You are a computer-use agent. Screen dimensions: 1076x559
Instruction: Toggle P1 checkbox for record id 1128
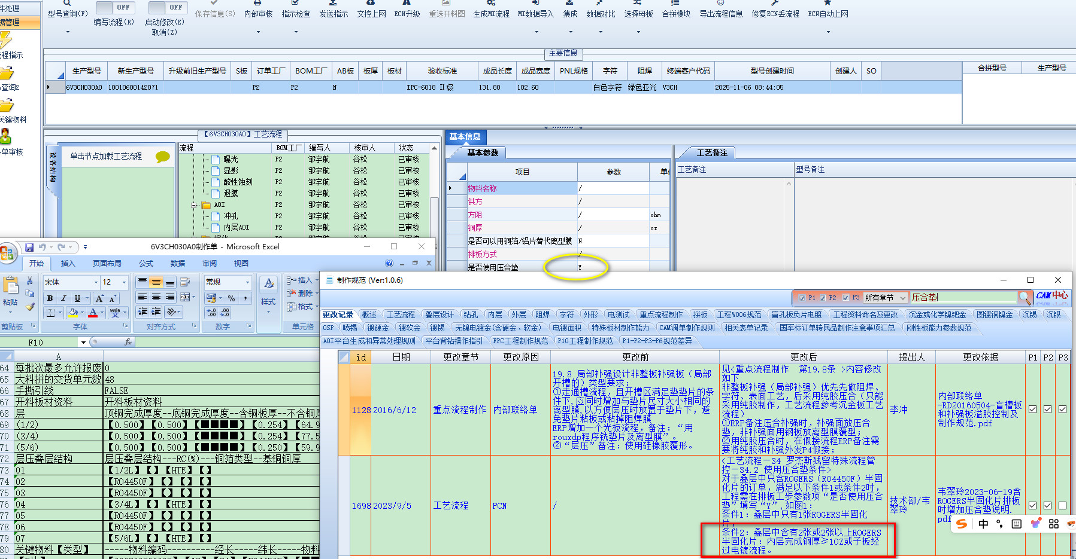1032,410
